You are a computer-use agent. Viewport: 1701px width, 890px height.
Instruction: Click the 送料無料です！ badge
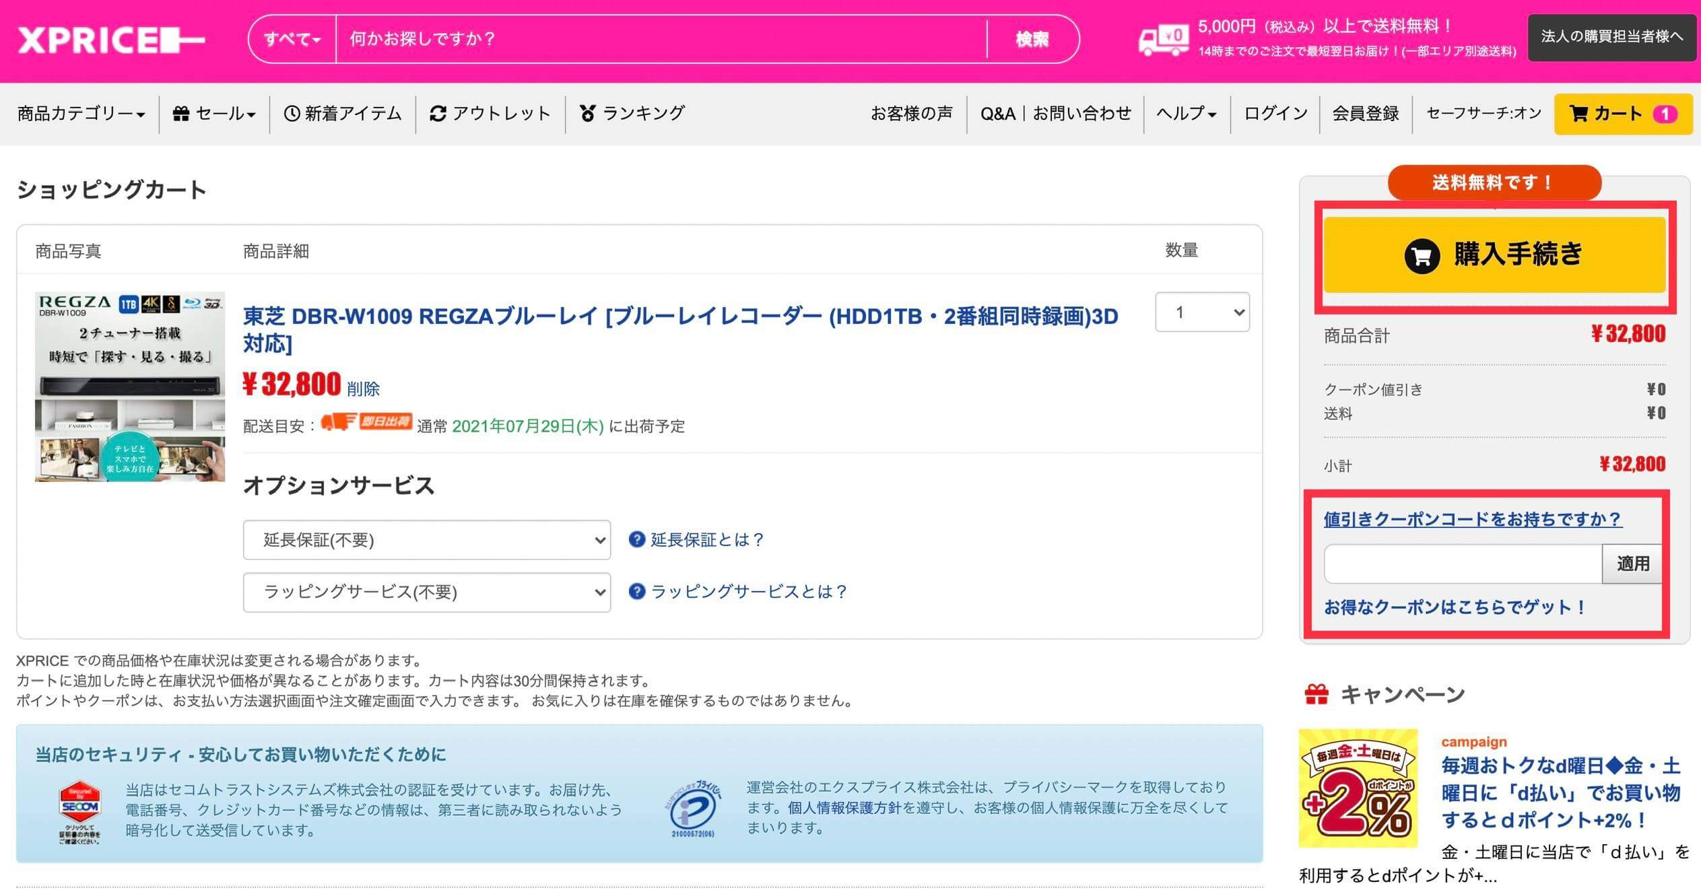(1494, 182)
